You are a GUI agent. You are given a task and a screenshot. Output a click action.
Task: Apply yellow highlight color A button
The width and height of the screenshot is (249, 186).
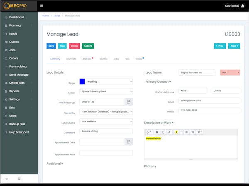pos(176,132)
